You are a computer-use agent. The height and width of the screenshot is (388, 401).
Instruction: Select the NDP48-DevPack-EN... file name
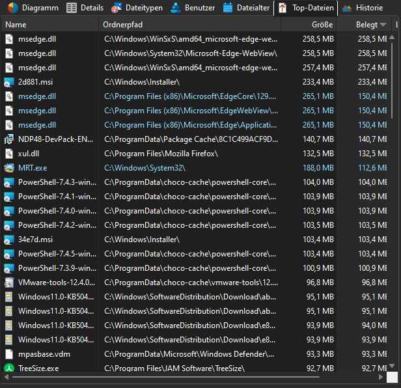[55, 139]
